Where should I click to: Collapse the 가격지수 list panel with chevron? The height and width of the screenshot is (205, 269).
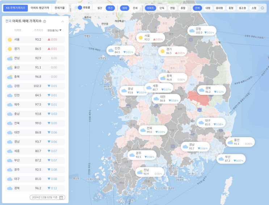click(x=63, y=21)
